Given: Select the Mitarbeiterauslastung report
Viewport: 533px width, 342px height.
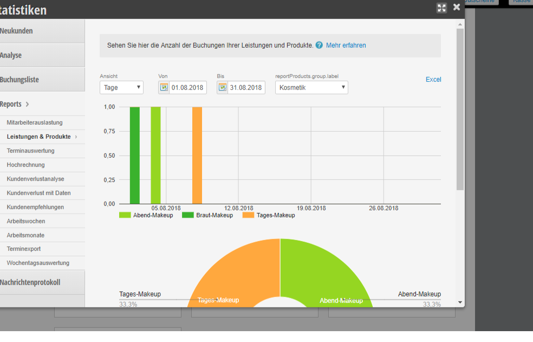Looking at the screenshot, I should click(x=35, y=122).
